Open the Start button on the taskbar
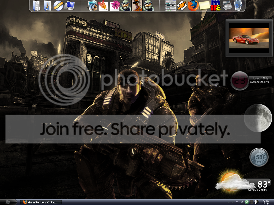Viewport: 274px width, 205px height. pos(8,202)
